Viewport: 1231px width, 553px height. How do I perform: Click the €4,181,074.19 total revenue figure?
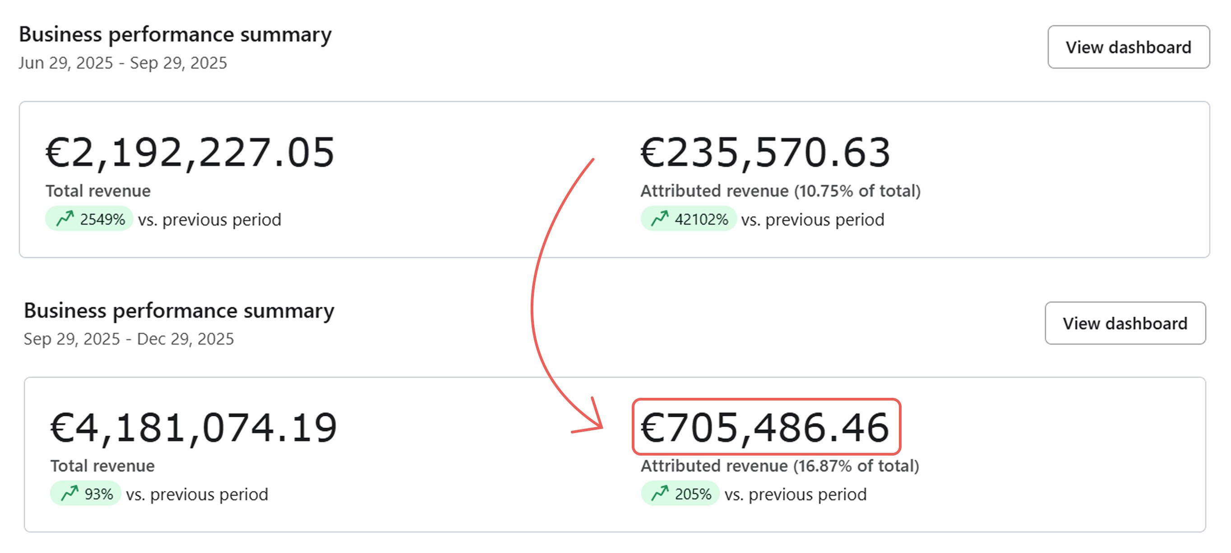click(194, 428)
